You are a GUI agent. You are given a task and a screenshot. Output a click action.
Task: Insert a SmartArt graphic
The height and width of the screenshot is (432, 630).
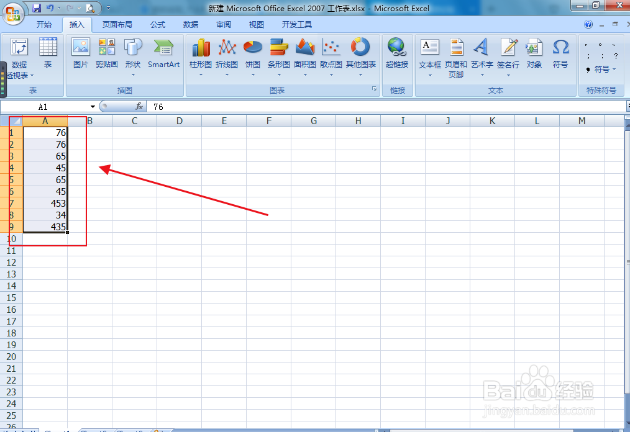163,53
